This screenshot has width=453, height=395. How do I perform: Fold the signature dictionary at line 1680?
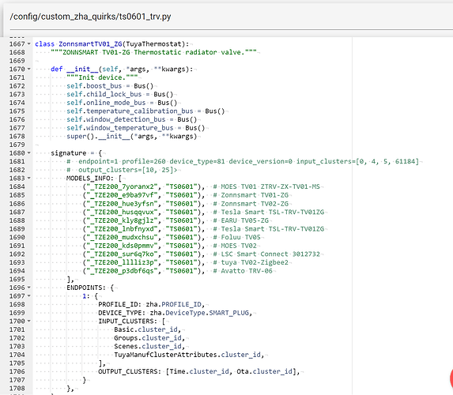(x=29, y=153)
